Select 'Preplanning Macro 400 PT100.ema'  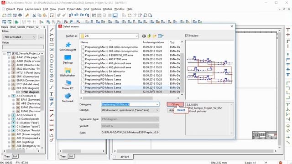[106, 59]
